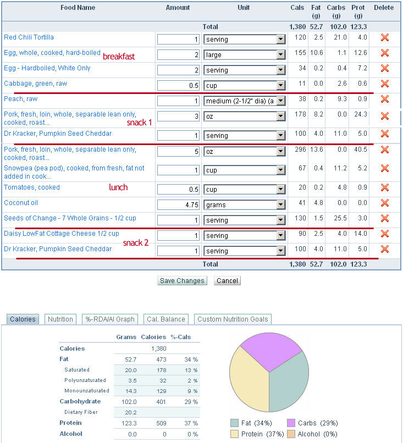Delete Egg - Hardboiled, White Only entry

click(384, 69)
